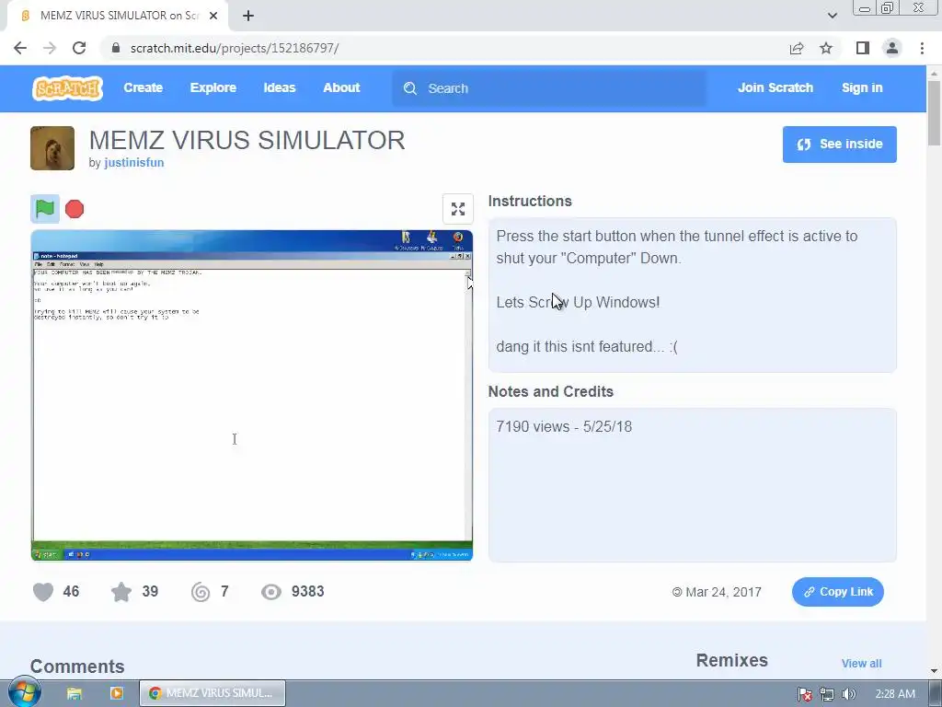Click the star icon to favorite the project

coord(121,592)
